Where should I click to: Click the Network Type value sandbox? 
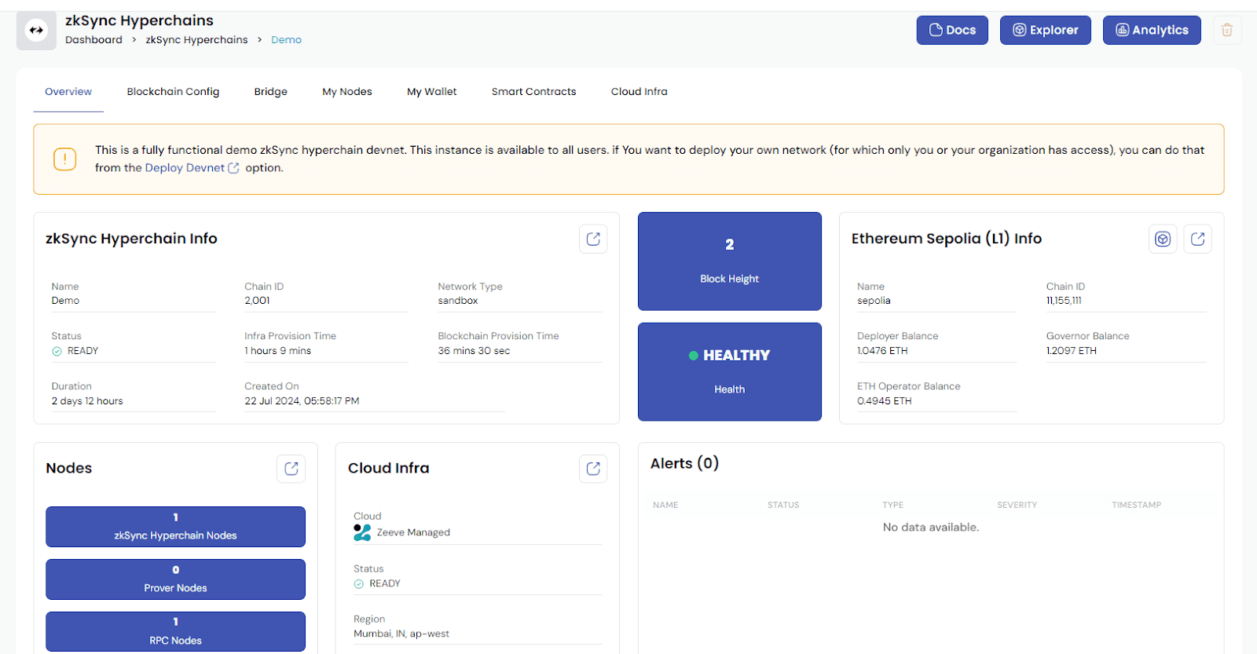coord(458,301)
